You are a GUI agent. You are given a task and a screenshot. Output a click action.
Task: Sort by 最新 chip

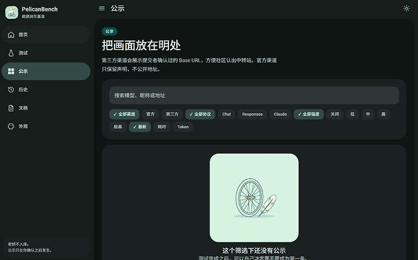click(x=140, y=127)
